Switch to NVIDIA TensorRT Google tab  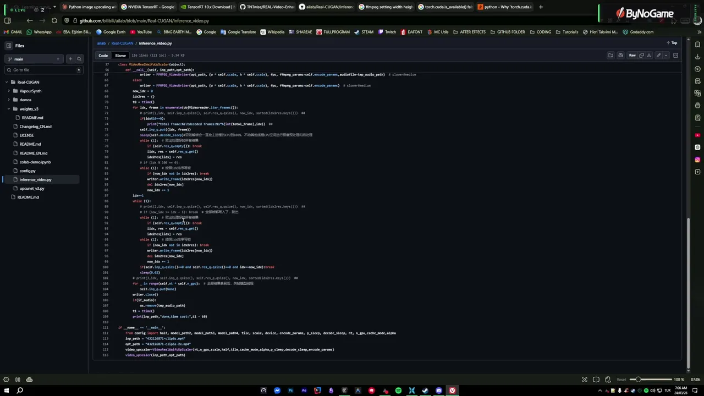[148, 7]
